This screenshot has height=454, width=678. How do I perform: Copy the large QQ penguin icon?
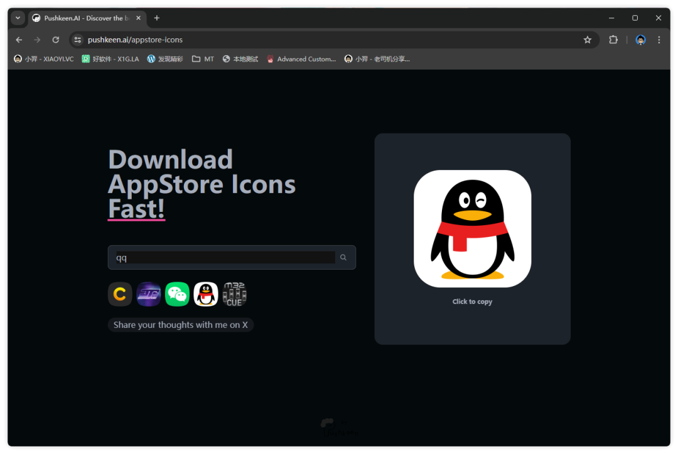(x=472, y=228)
